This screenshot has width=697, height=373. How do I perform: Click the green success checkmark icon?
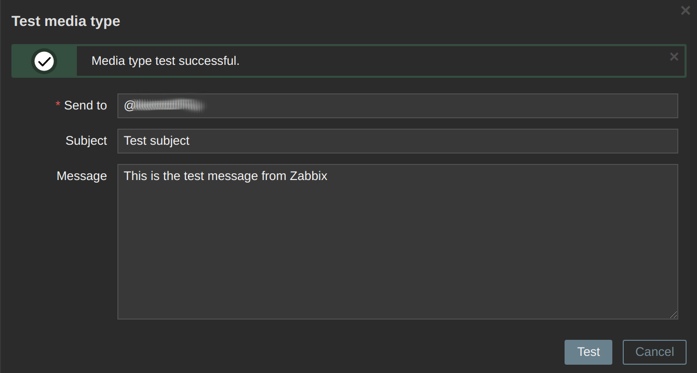click(44, 61)
